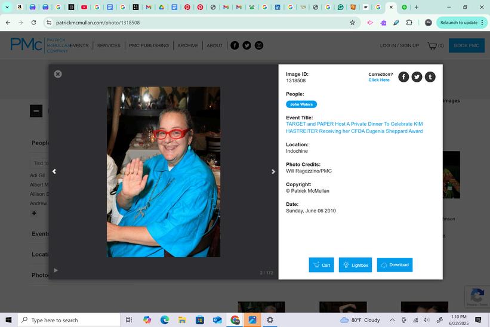Open the browser profile avatar

pyautogui.click(x=429, y=23)
